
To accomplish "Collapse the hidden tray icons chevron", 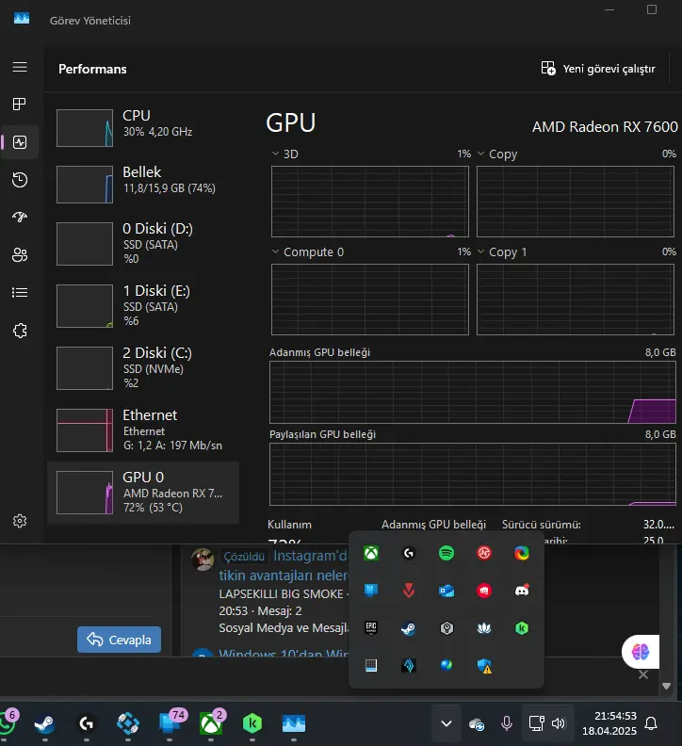I will tap(446, 723).
